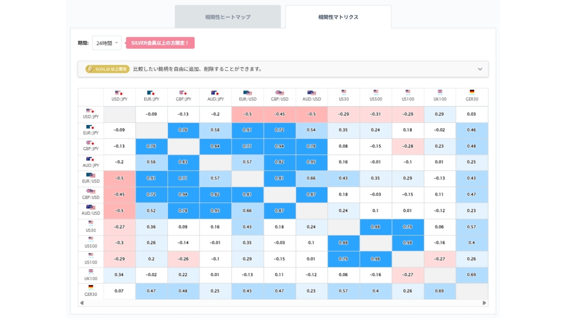566x318 pixels.
Task: Select −0.26 in US100 row, GBP/JPY column
Action: click(184, 259)
